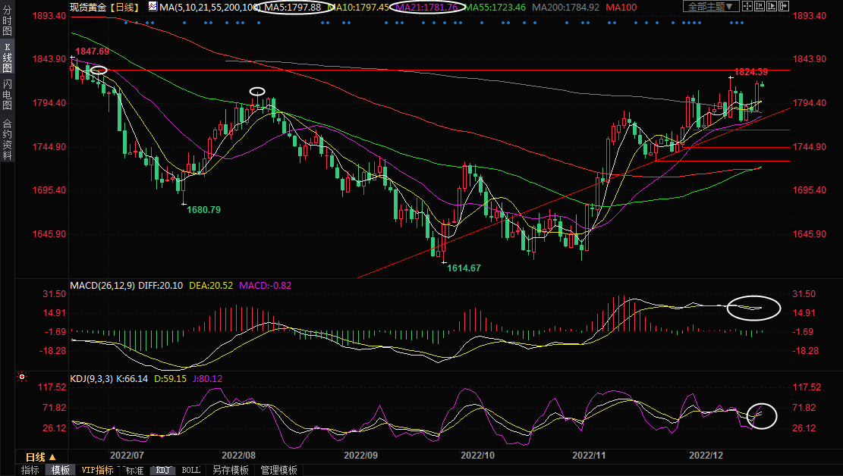
Task: Click the red sun icon beside KDJ panel
Action: pos(22,377)
